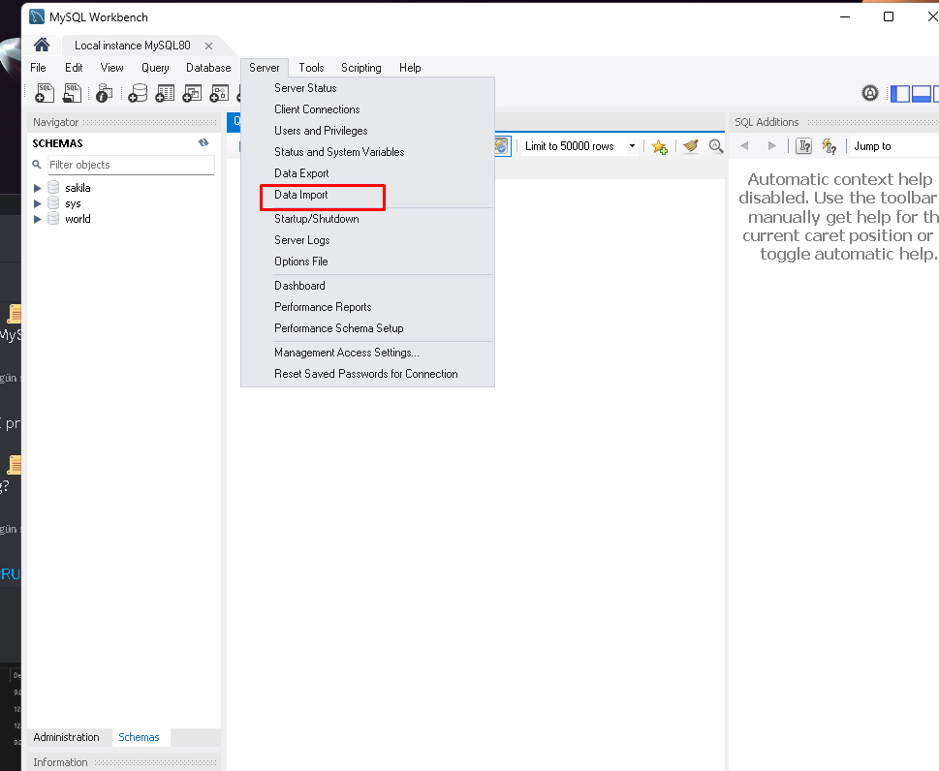Image resolution: width=939 pixels, height=771 pixels.
Task: Go back in SQL Additions help
Action: click(744, 145)
